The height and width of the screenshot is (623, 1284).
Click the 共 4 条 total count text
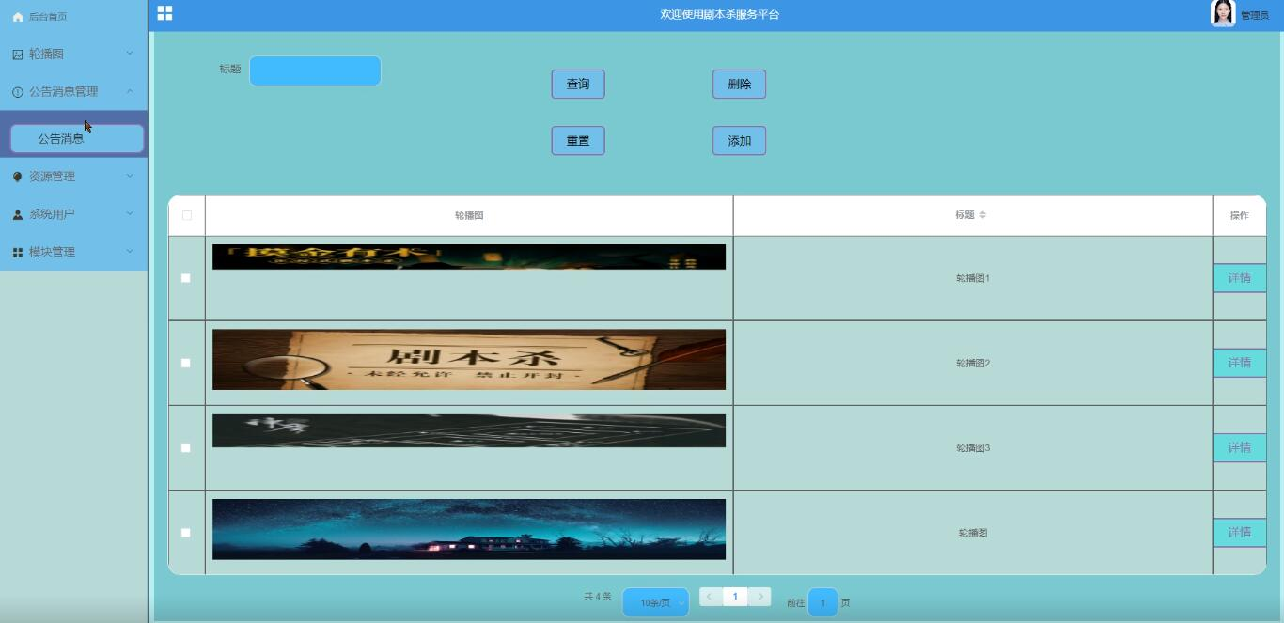(598, 597)
